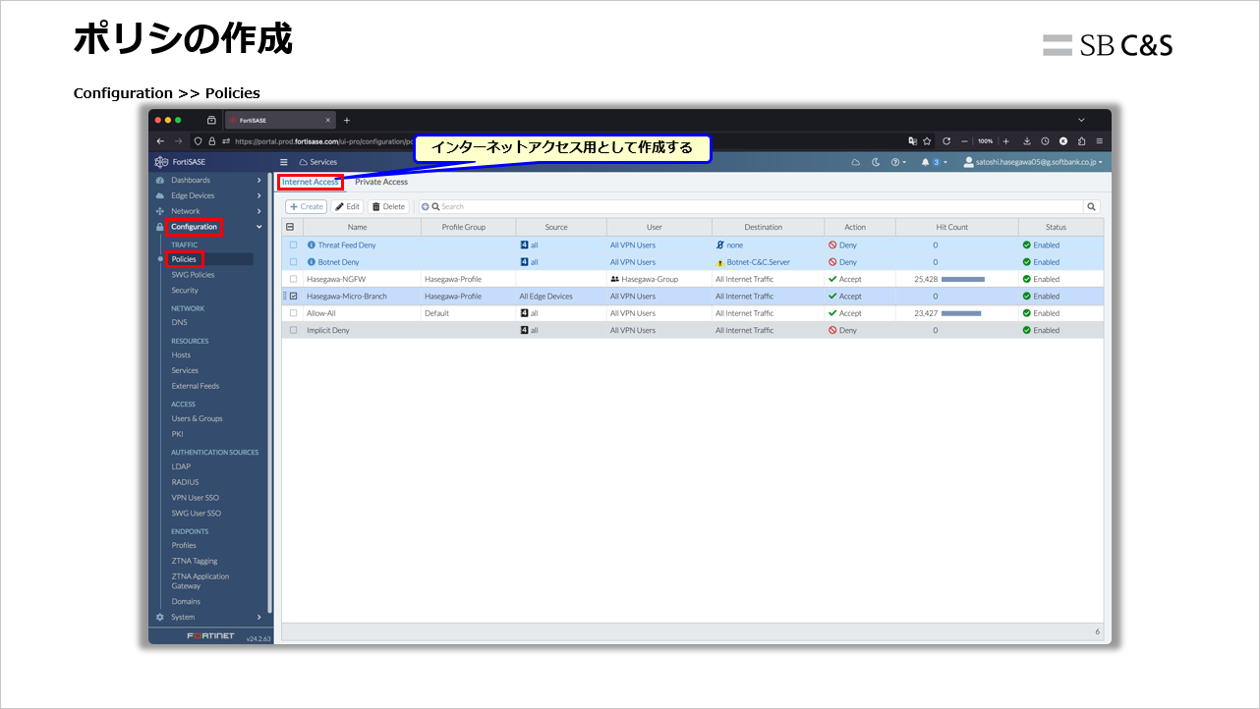The height and width of the screenshot is (709, 1260).
Task: Switch to the Internet Access tab
Action: [311, 182]
